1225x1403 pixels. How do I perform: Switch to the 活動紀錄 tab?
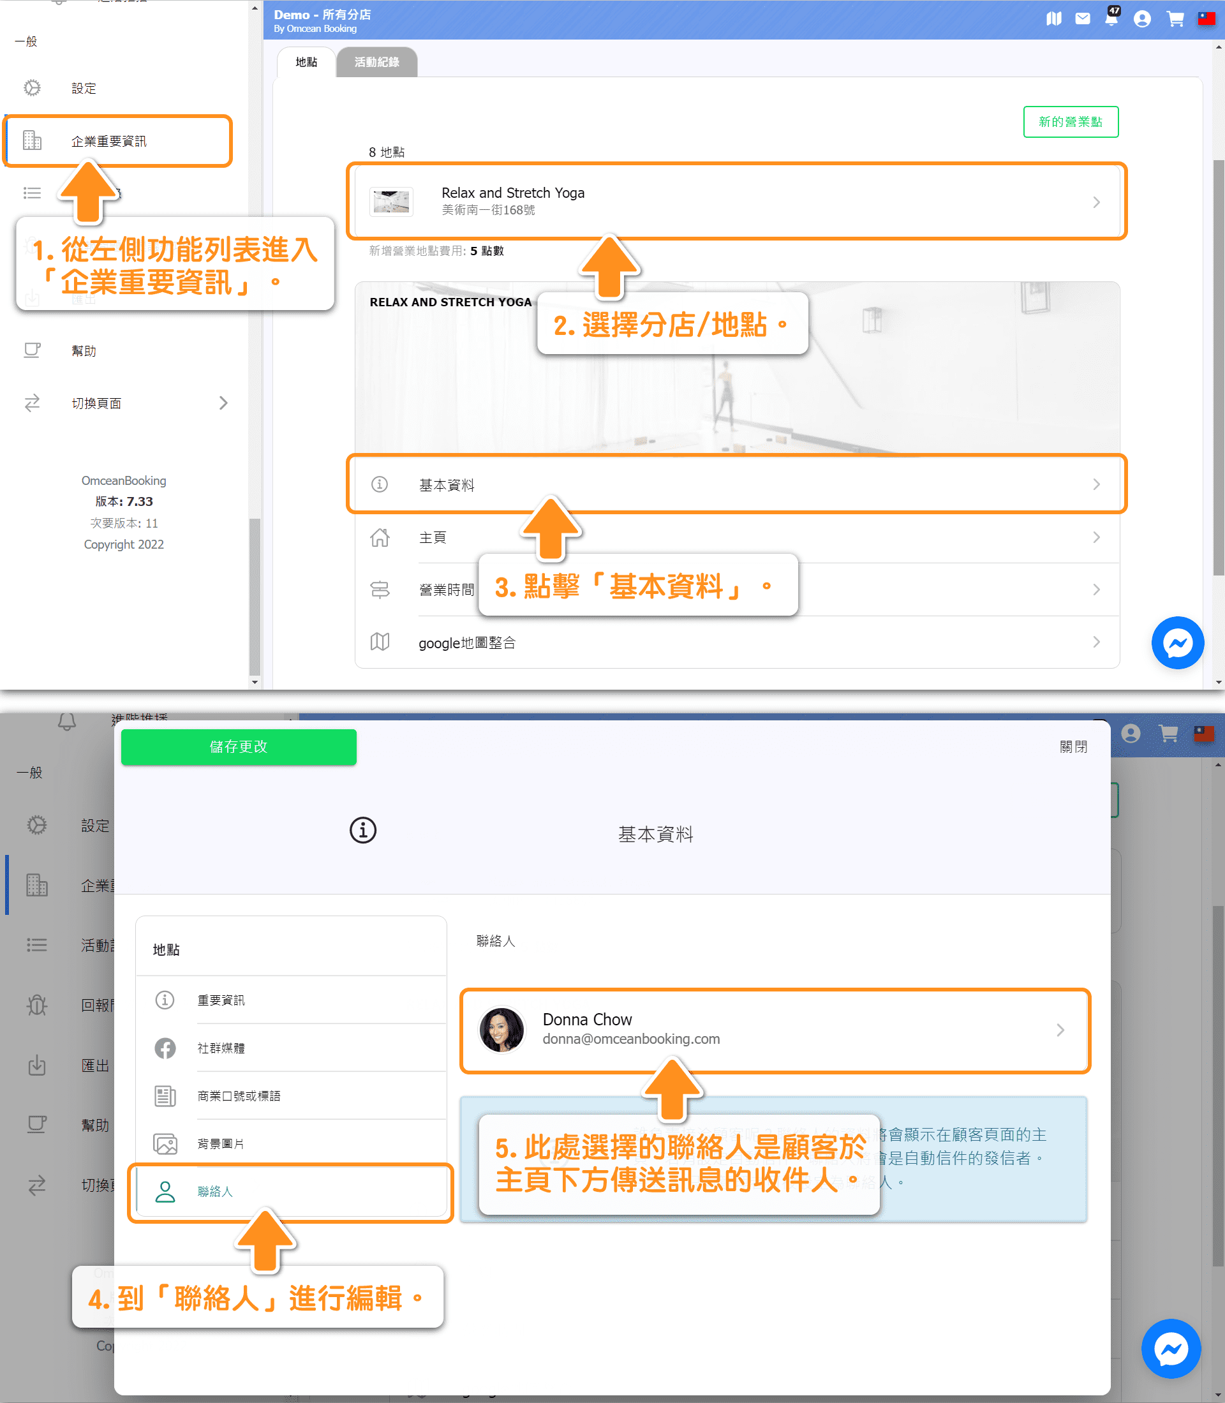(376, 63)
